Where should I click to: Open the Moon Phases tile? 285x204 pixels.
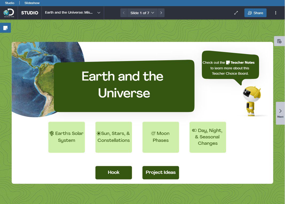161,137
